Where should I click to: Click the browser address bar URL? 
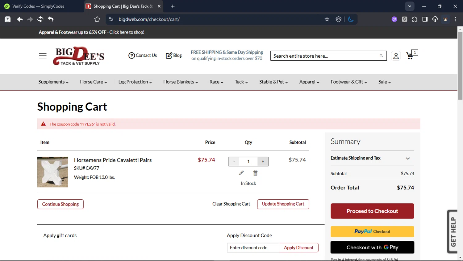149,19
